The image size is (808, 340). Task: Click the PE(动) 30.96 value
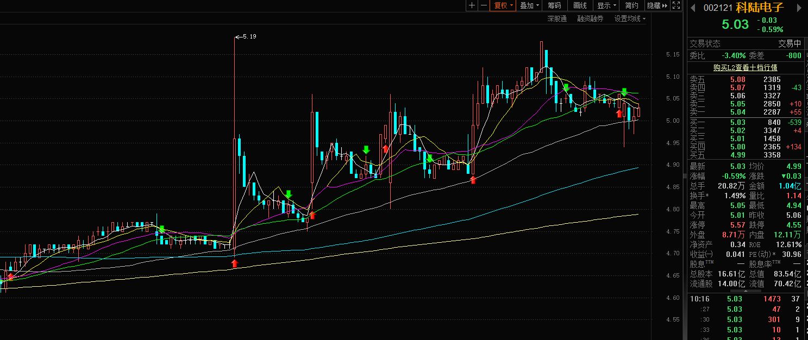(792, 254)
